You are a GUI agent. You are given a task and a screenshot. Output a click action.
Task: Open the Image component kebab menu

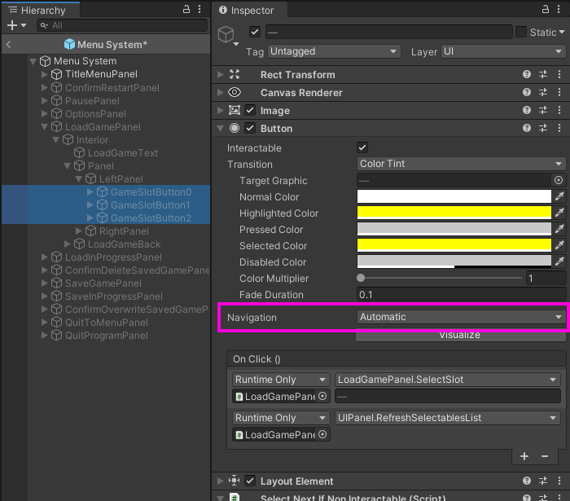click(x=559, y=110)
